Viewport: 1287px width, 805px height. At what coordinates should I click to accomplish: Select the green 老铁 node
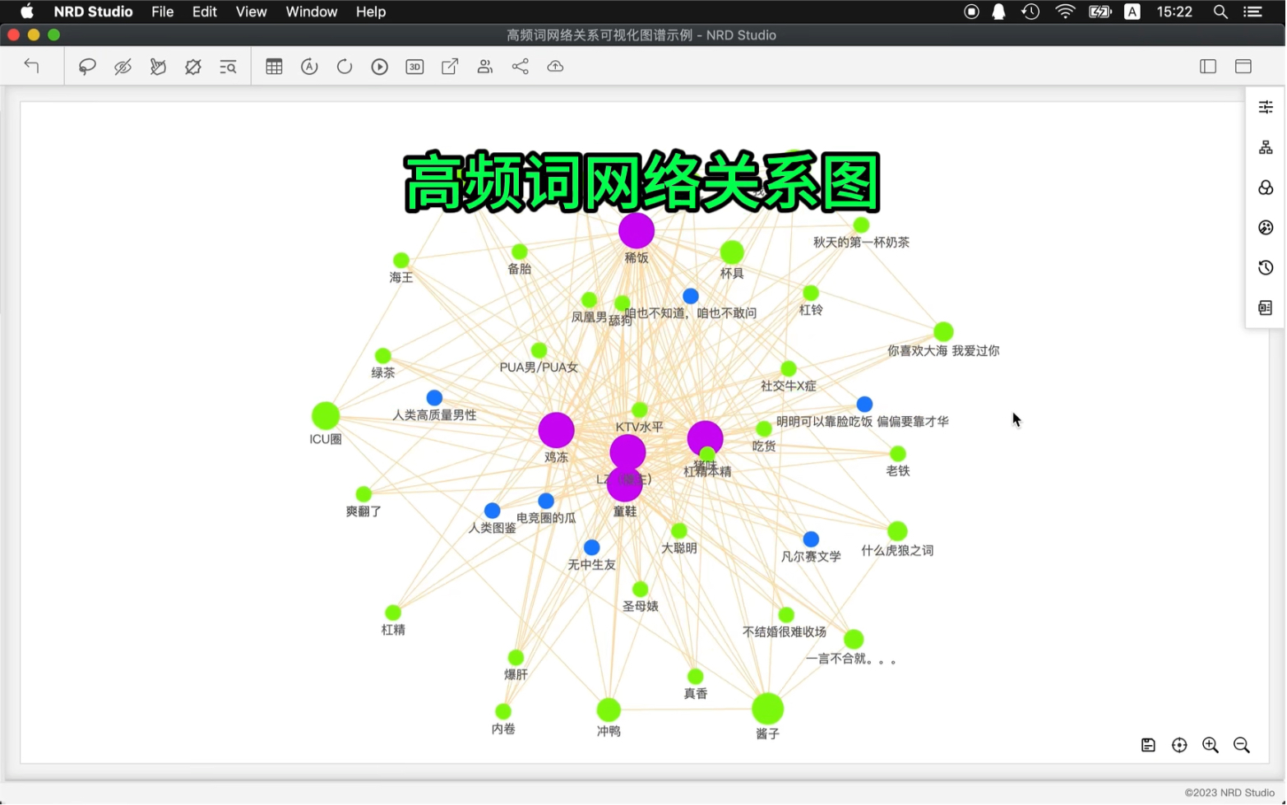pyautogui.click(x=898, y=455)
